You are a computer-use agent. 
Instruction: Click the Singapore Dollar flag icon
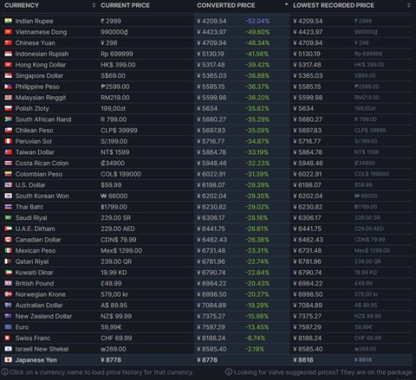click(8, 75)
